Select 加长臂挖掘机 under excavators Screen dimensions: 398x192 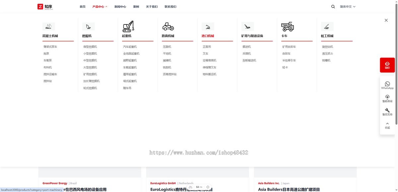tap(92, 81)
